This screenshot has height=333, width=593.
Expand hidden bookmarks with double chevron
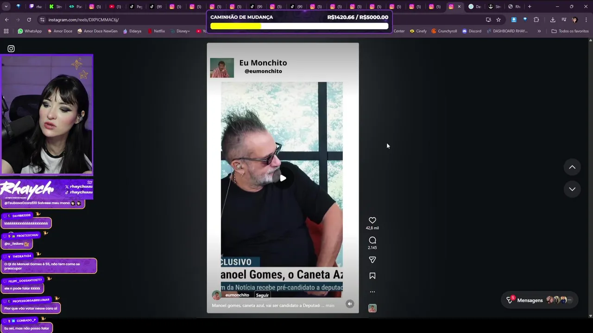(x=539, y=31)
